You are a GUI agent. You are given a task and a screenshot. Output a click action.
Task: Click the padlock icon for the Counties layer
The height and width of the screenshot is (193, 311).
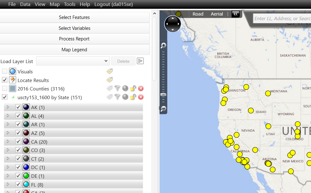click(133, 88)
